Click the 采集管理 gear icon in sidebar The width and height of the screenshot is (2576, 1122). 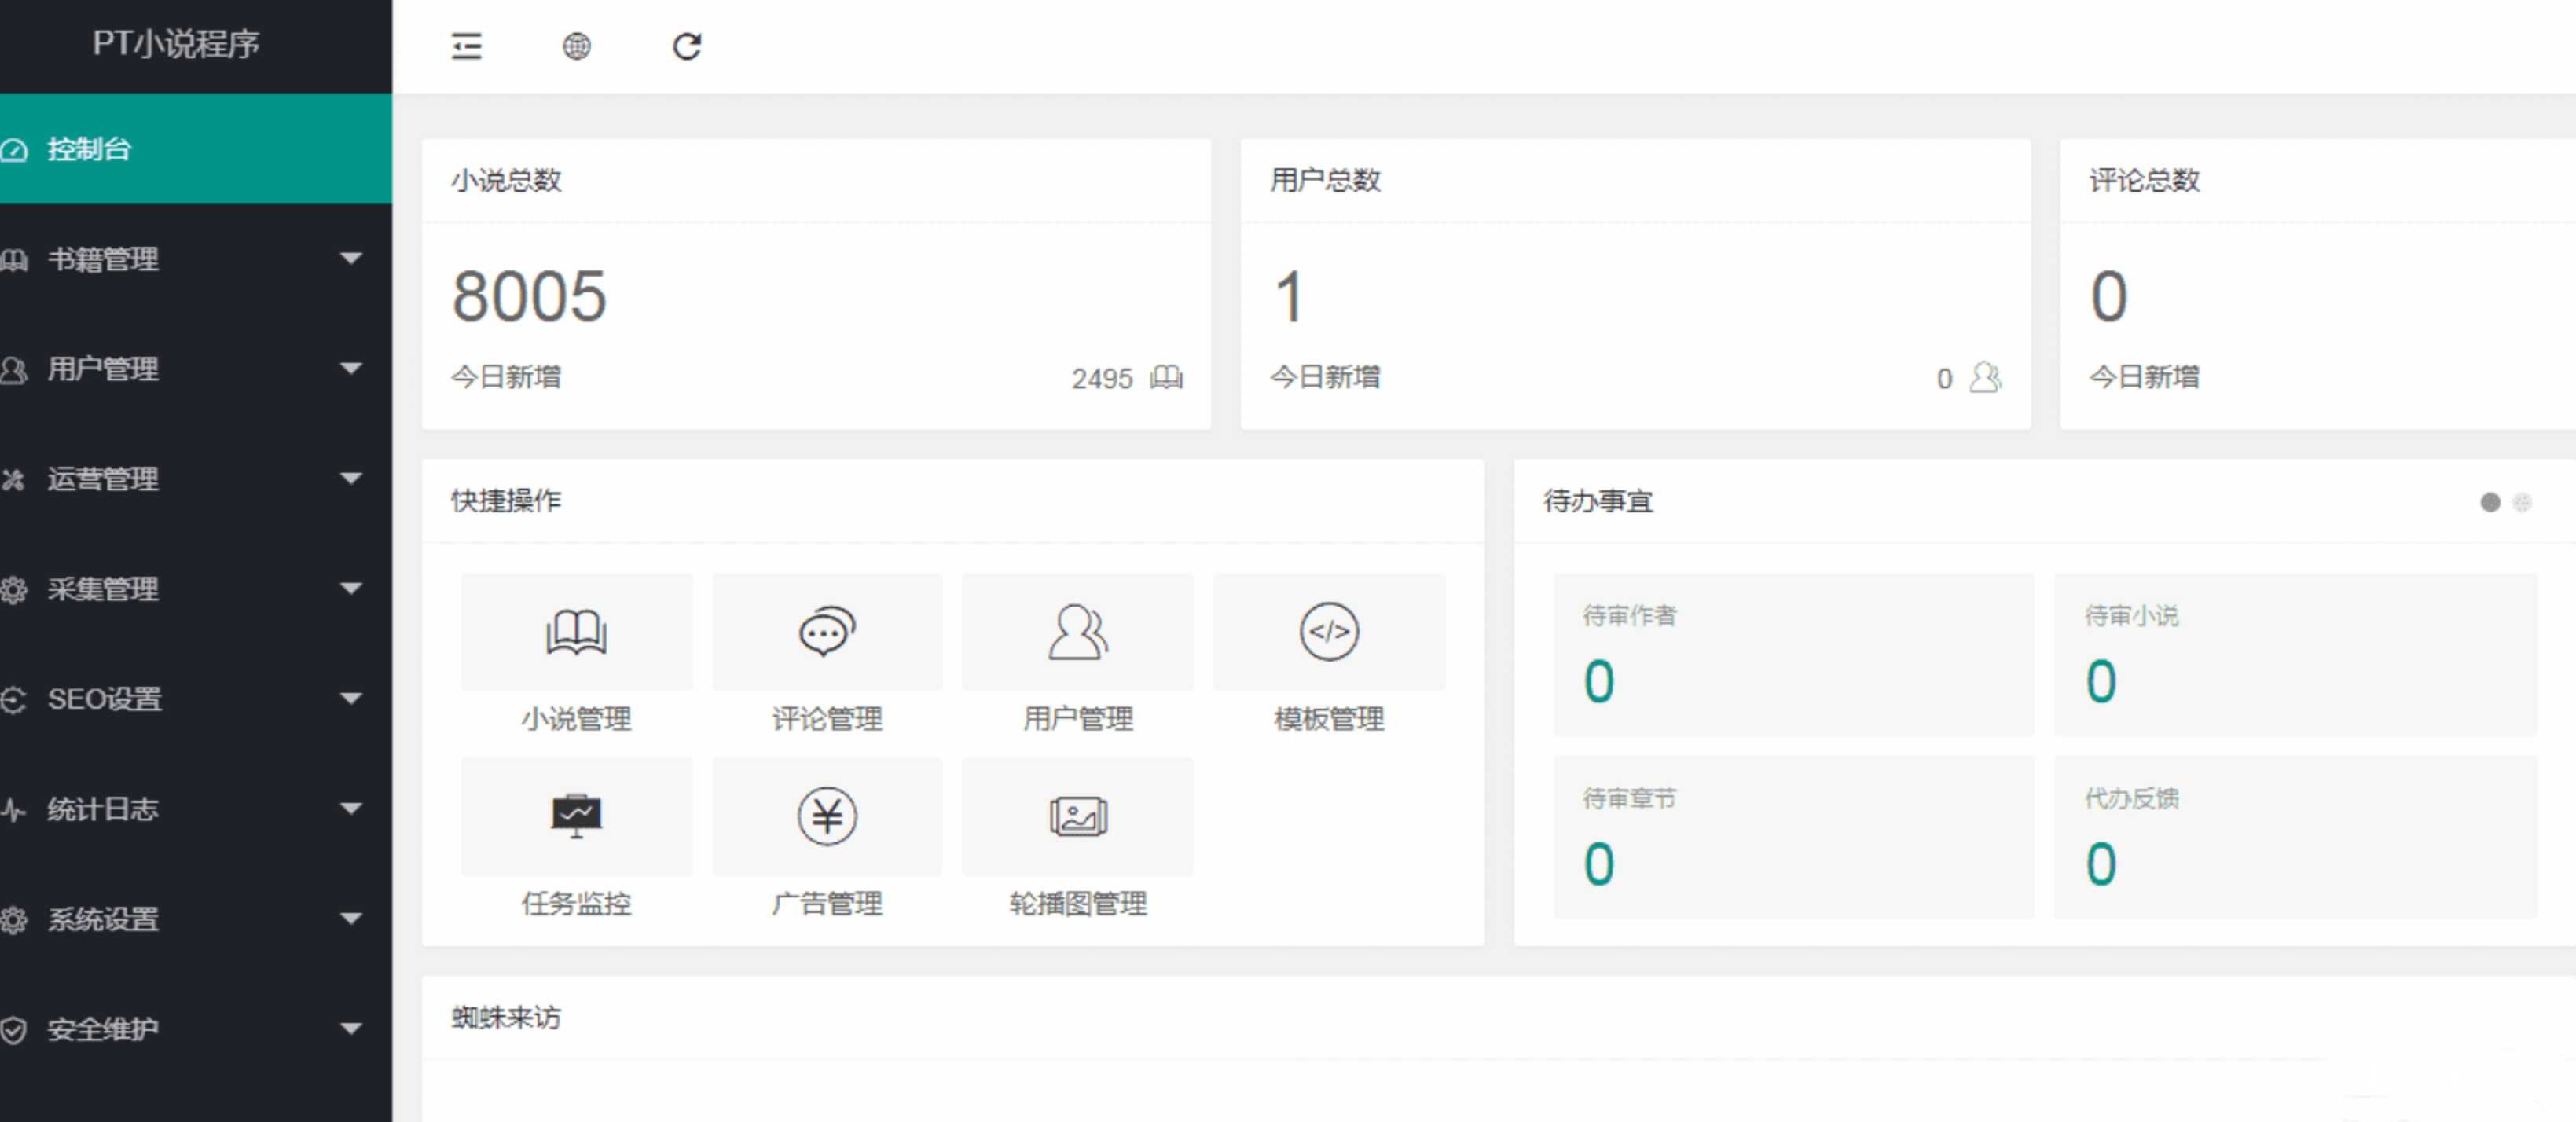click(14, 590)
